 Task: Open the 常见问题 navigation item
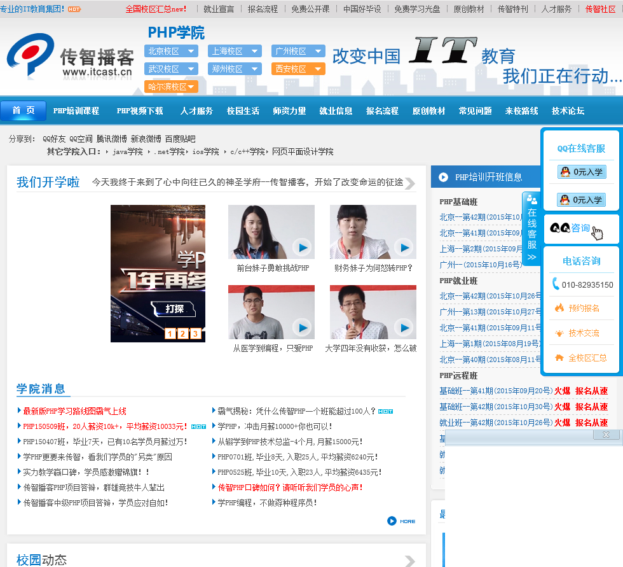point(476,111)
